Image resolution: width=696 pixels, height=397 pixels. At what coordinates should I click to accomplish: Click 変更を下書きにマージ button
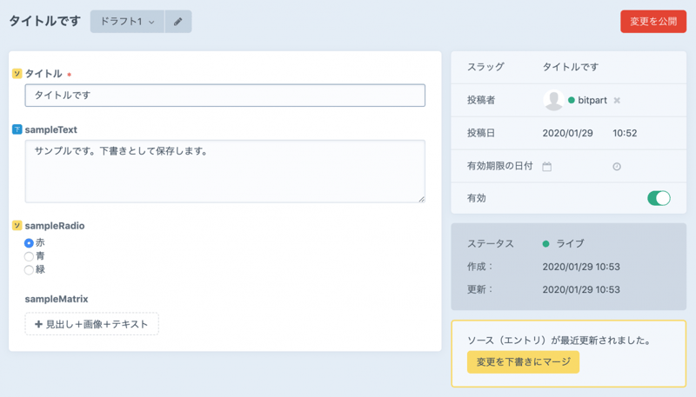(523, 361)
